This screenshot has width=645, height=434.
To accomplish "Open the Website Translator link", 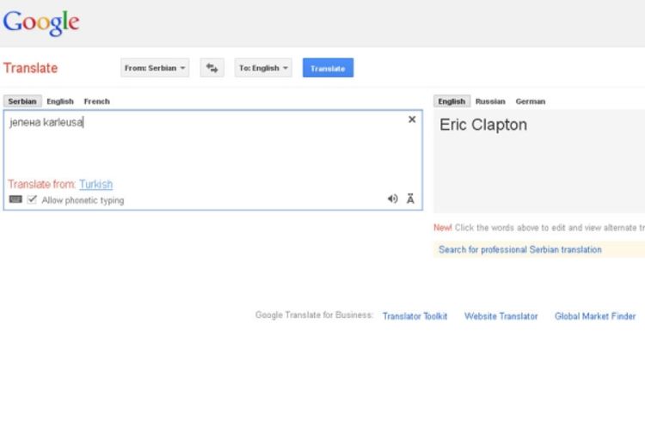I will click(x=501, y=316).
